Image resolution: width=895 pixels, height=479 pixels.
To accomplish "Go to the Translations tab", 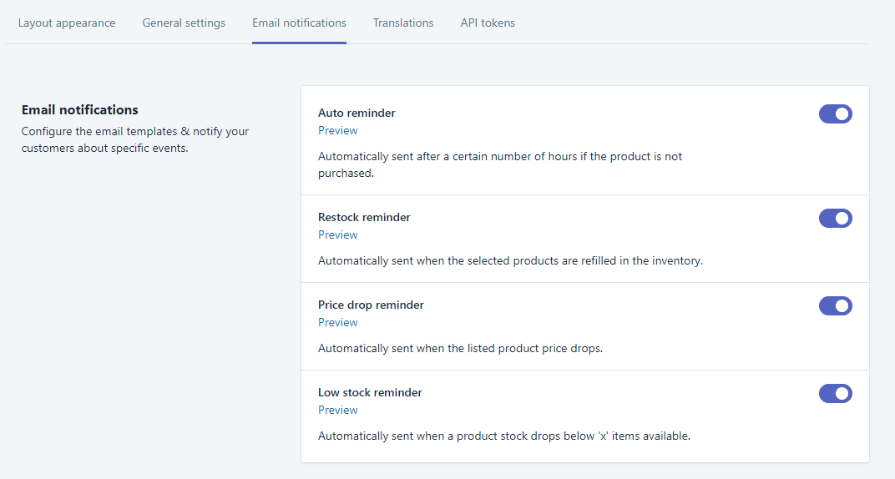I will tap(403, 23).
